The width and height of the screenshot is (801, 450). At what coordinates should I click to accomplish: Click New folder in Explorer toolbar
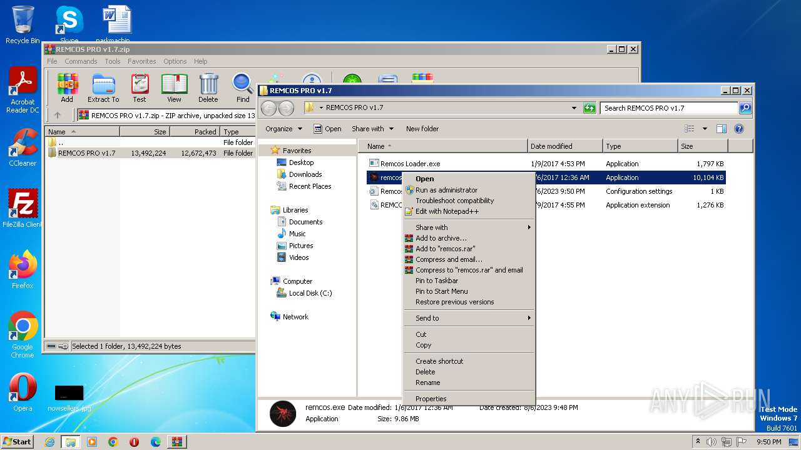click(x=422, y=129)
